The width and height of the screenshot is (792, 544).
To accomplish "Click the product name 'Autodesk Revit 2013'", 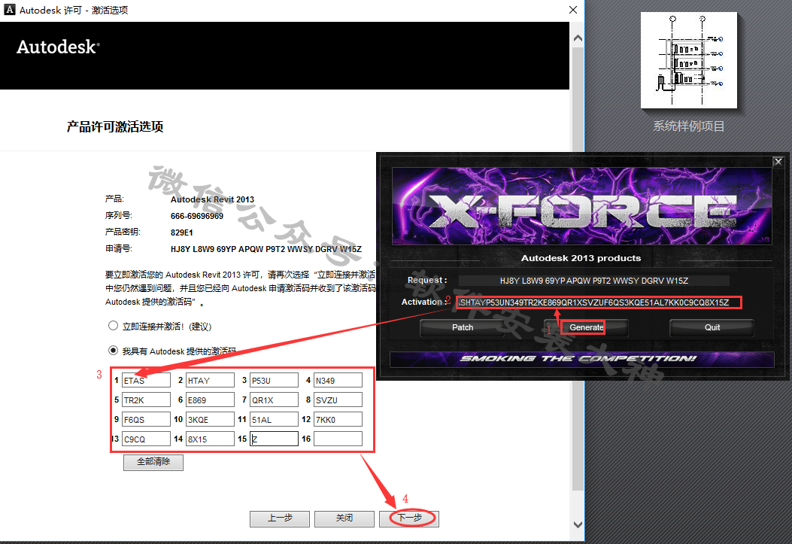I will [212, 199].
